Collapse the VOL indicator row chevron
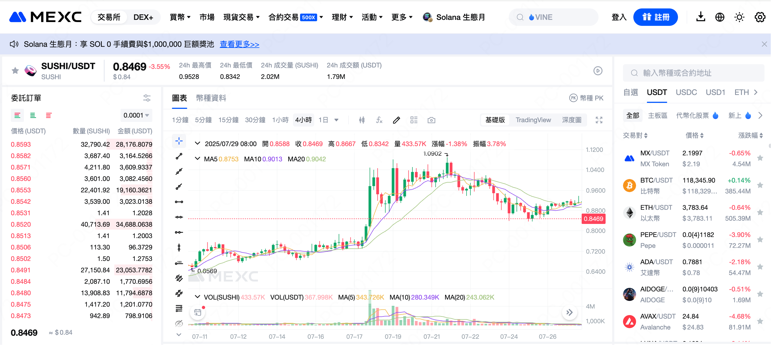The width and height of the screenshot is (771, 345). 197,297
